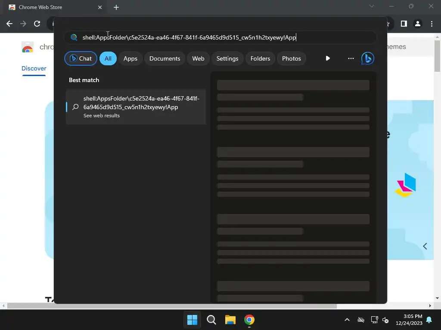Filter search results by Photos
441x330 pixels.
click(x=292, y=58)
